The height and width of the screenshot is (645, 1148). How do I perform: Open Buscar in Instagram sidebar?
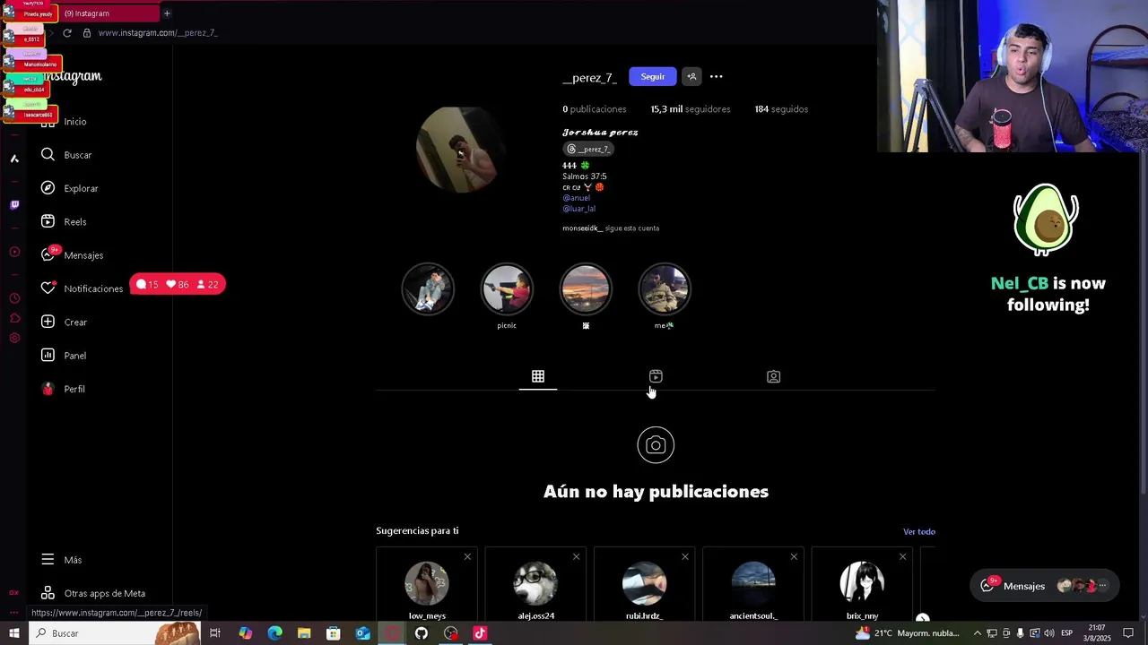66,155
